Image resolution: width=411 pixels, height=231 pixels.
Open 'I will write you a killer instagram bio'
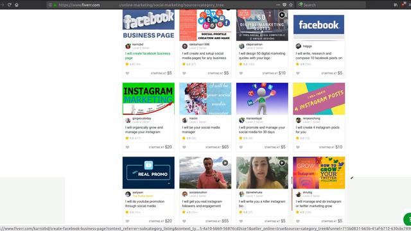[x=262, y=204]
